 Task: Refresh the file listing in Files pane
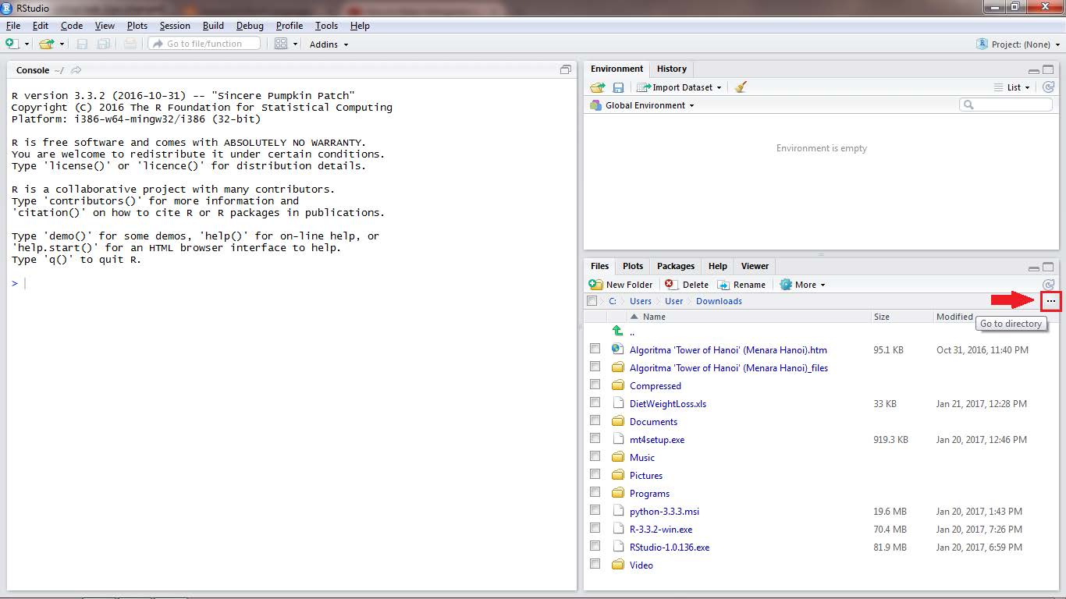1049,285
